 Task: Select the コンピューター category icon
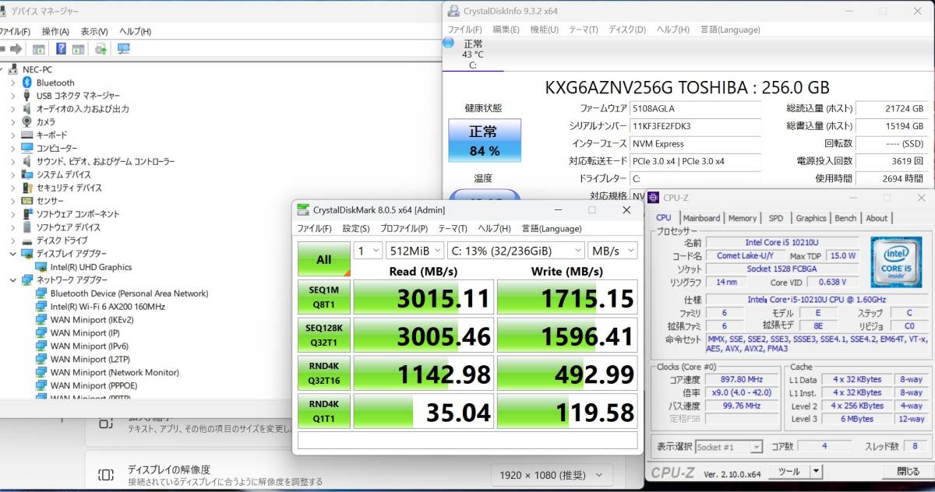(x=26, y=148)
